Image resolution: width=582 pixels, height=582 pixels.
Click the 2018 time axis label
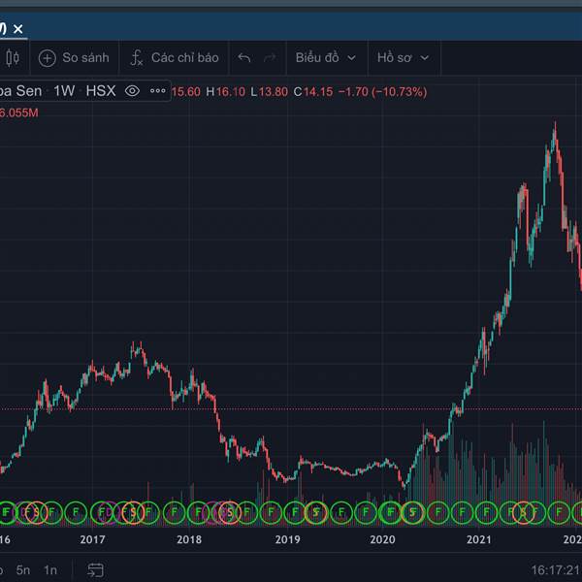(x=189, y=539)
